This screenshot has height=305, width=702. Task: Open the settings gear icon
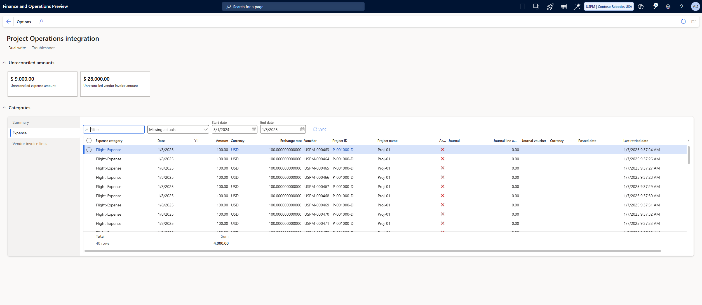pos(668,7)
